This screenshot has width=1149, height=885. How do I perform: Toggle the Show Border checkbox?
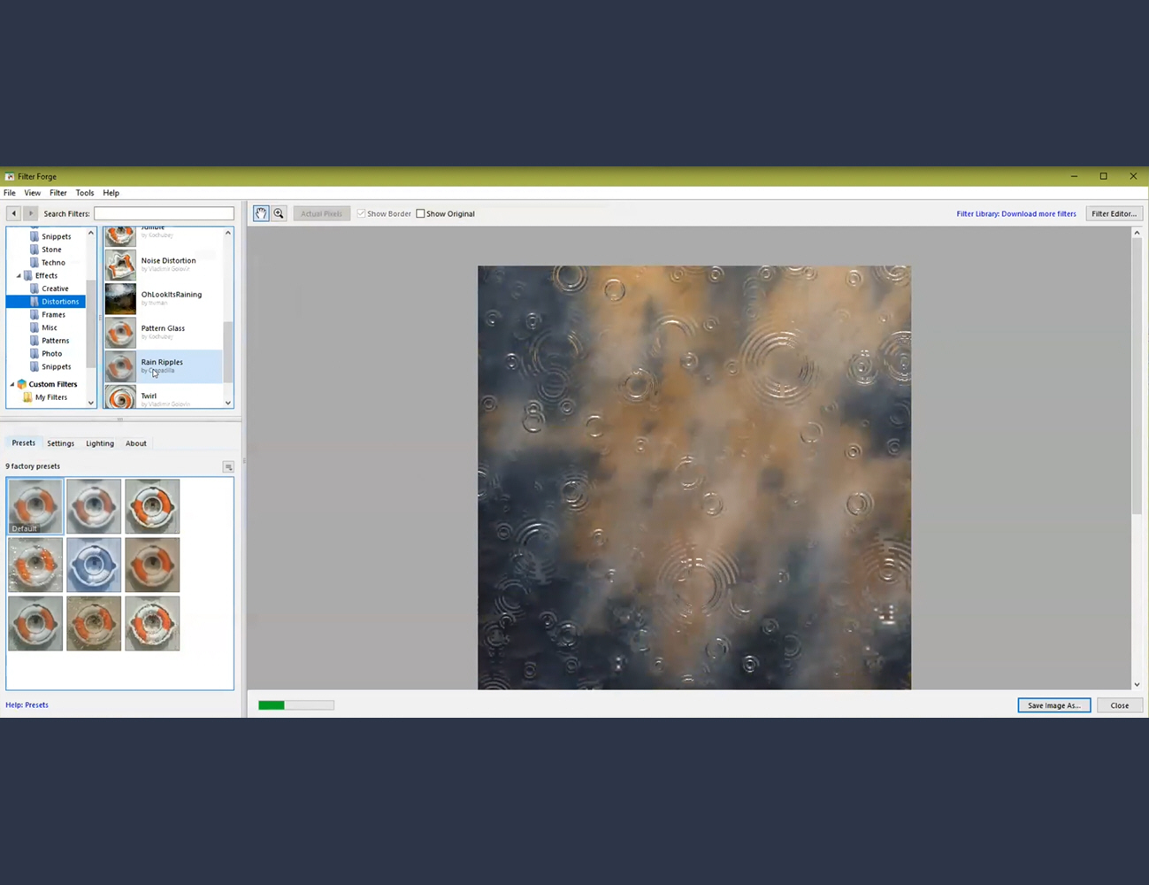361,213
